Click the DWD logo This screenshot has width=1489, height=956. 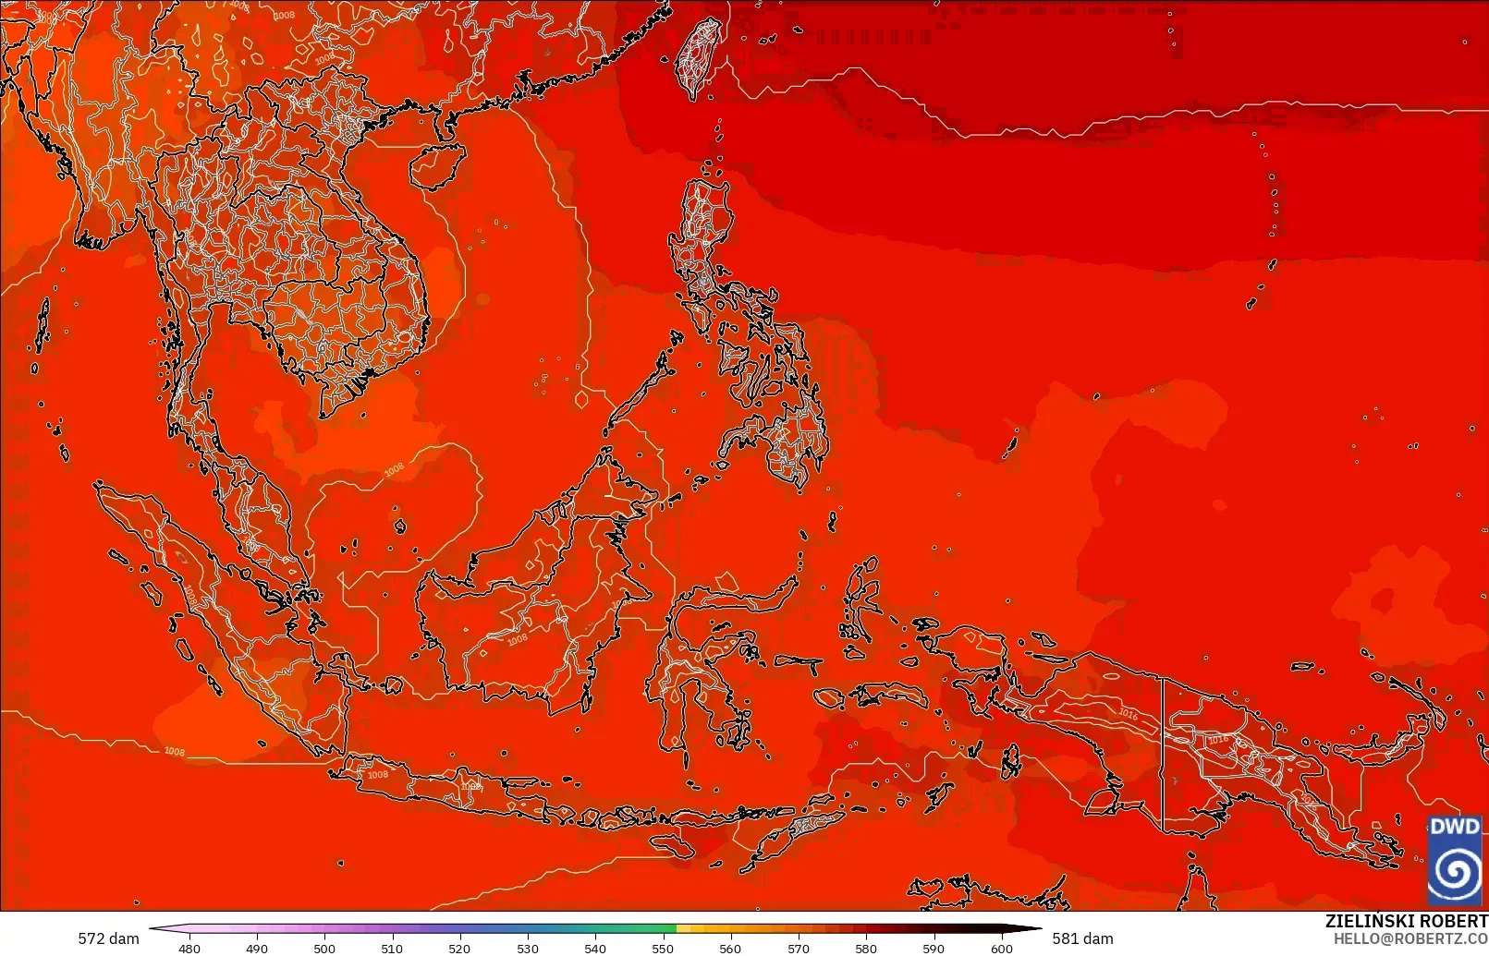(1455, 860)
